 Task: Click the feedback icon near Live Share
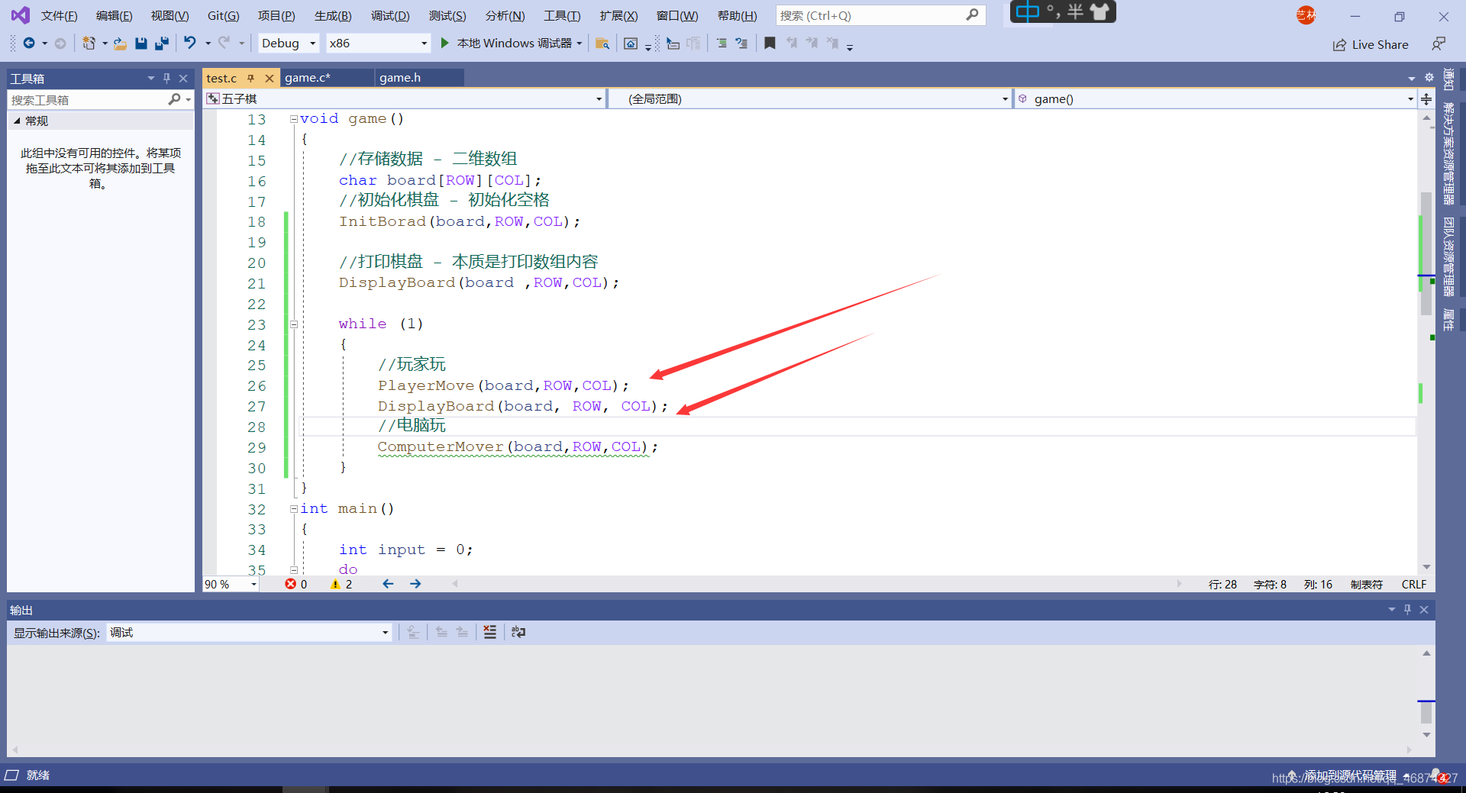coord(1439,44)
